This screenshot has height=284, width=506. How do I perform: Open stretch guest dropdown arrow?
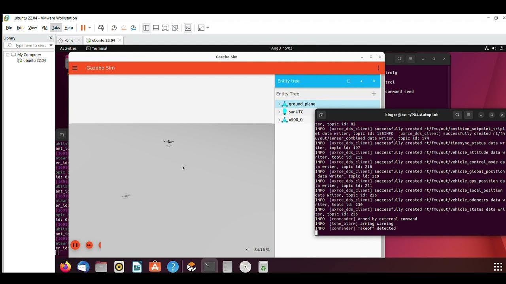[x=208, y=28]
